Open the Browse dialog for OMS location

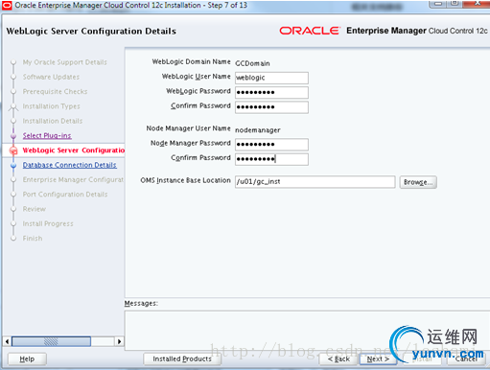tap(418, 182)
